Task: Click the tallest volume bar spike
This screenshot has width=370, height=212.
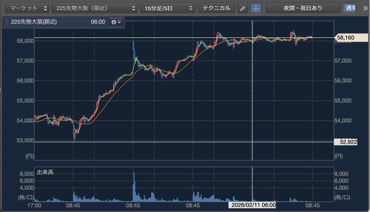Action: pyautogui.click(x=134, y=186)
